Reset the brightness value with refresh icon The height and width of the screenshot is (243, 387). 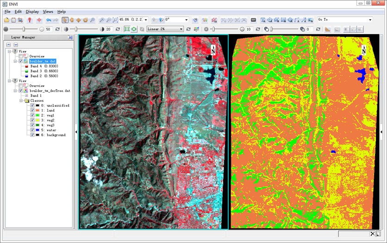pyautogui.click(x=57, y=29)
